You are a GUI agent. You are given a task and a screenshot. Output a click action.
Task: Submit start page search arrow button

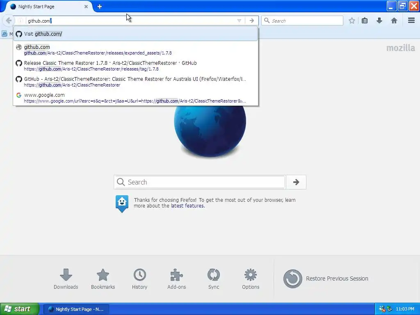296,182
